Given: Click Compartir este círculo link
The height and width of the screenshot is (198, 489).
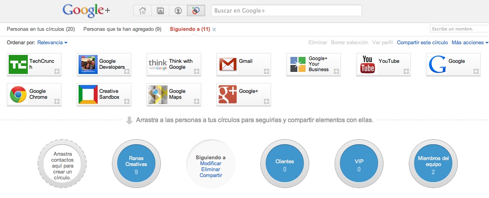Looking at the screenshot, I should [x=422, y=43].
